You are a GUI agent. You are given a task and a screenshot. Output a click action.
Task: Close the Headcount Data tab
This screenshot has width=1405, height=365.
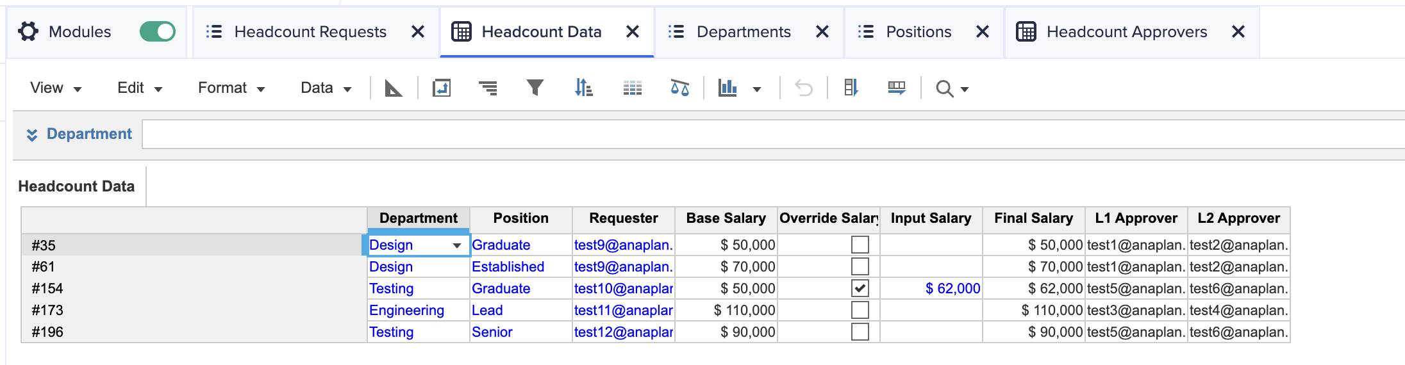coord(633,31)
